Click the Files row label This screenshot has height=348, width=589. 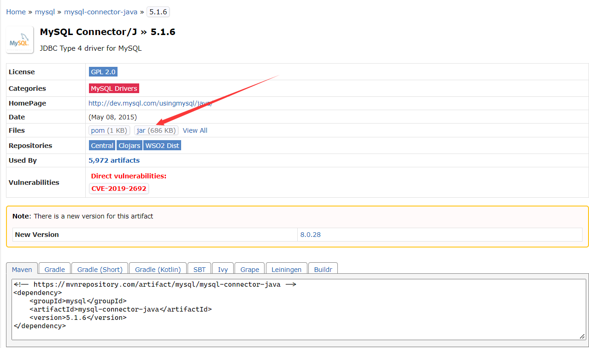(17, 130)
